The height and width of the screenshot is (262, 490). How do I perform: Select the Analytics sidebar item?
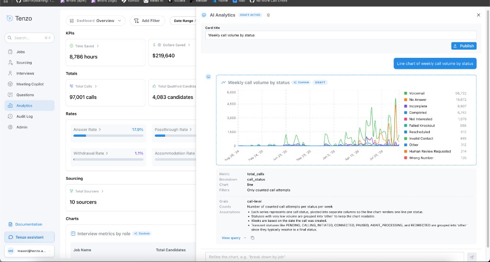pos(29,106)
